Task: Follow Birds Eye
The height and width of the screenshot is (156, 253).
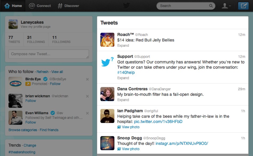Action: (55, 84)
